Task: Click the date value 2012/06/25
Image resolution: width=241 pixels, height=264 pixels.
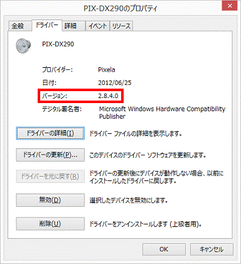Action: coord(115,83)
